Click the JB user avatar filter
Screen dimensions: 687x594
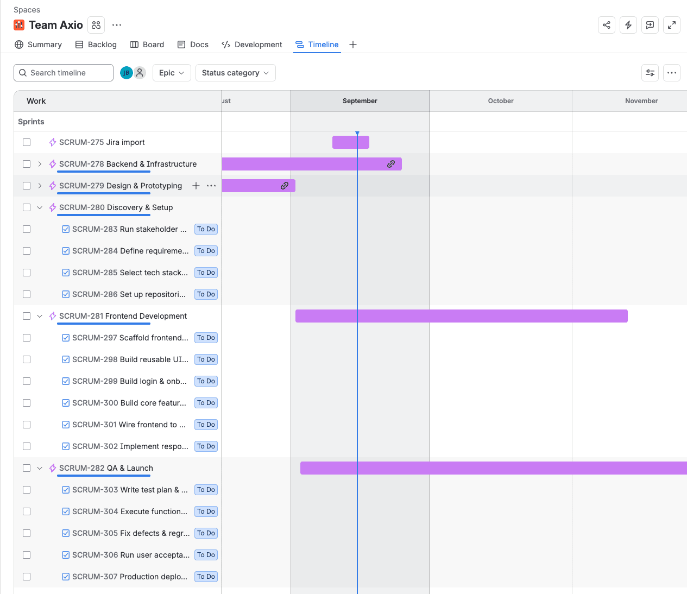pyautogui.click(x=127, y=73)
